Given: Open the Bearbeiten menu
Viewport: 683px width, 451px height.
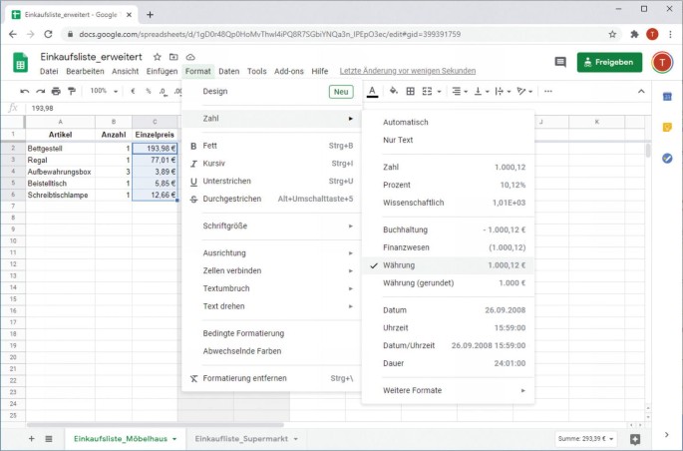Looking at the screenshot, I should point(85,71).
